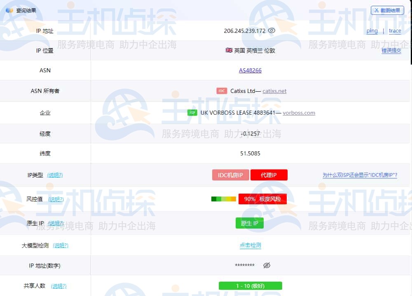The image size is (412, 296).
Task: Click the 90% 极度风险 badge
Action: pyautogui.click(x=262, y=199)
